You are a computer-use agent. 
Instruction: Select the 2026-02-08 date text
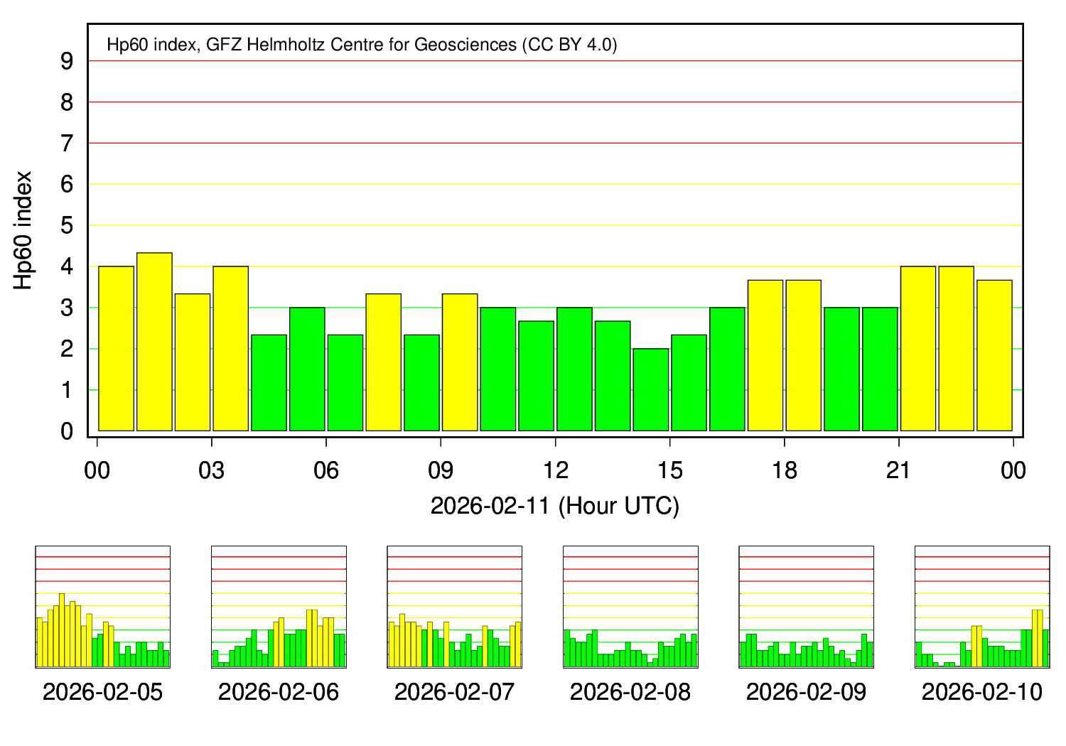pos(630,692)
